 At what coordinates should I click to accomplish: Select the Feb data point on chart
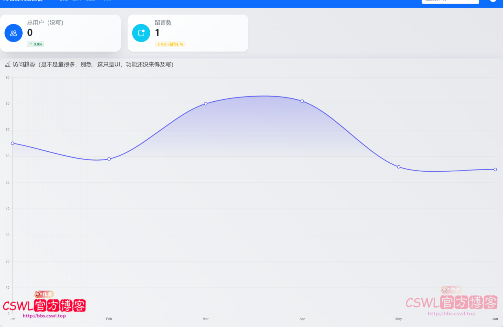pyautogui.click(x=109, y=159)
